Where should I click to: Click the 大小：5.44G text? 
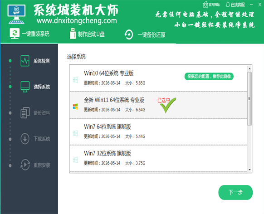pos(135,136)
